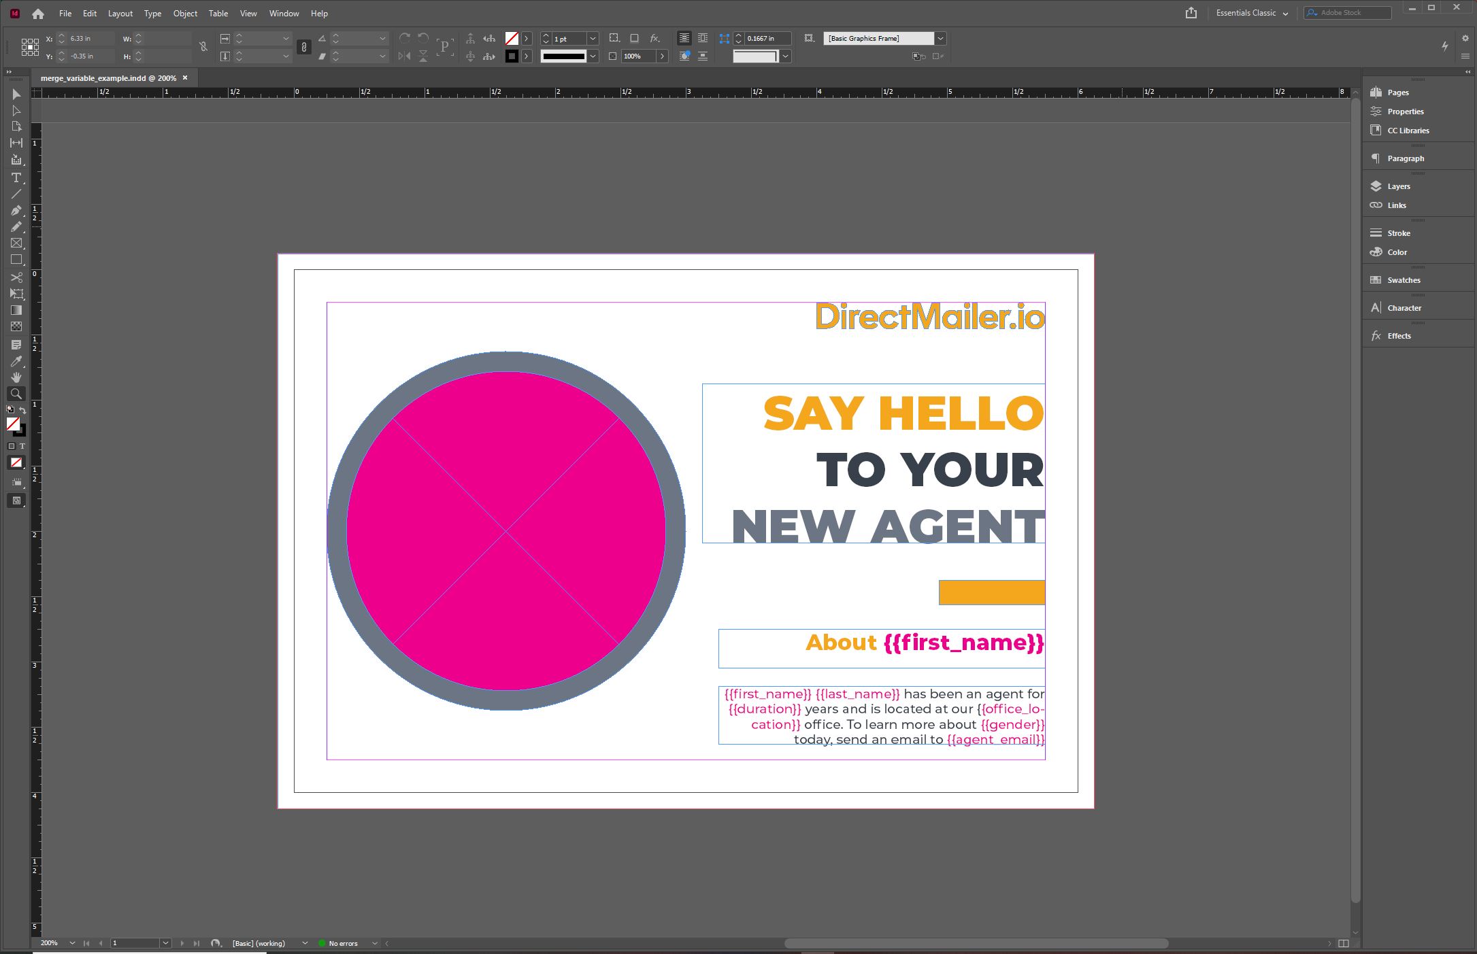The height and width of the screenshot is (954, 1477).
Task: Open the stroke weight 1 pt dropdown
Action: [x=593, y=39]
